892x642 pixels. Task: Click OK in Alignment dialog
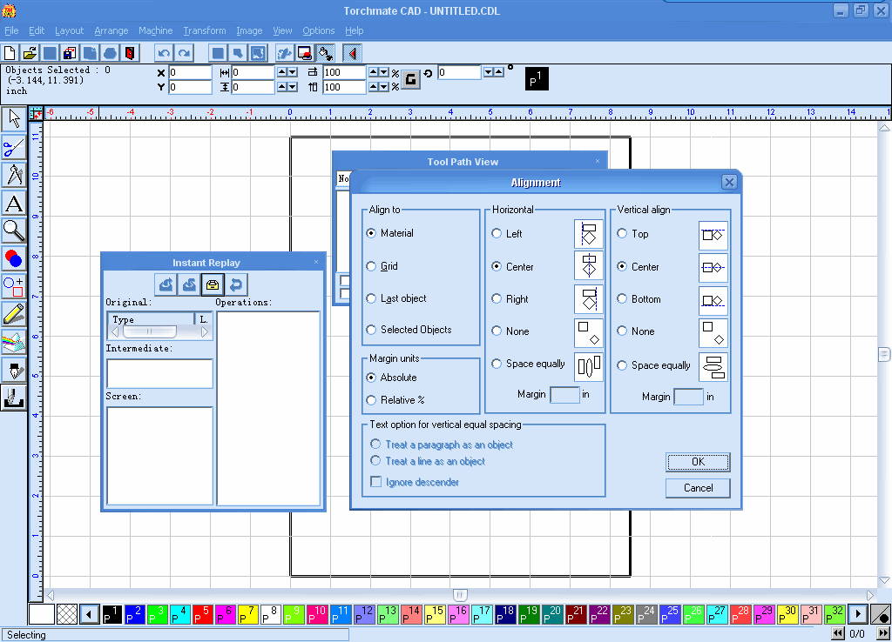pos(698,462)
